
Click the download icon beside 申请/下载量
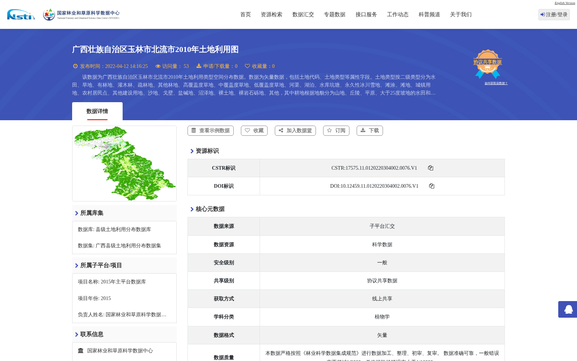199,66
